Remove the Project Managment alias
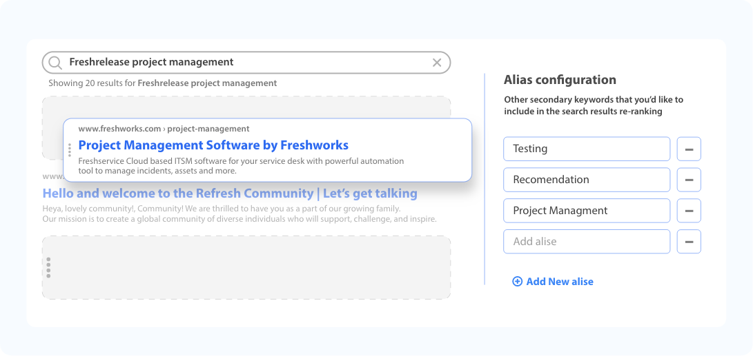This screenshot has width=753, height=356. pyautogui.click(x=689, y=211)
